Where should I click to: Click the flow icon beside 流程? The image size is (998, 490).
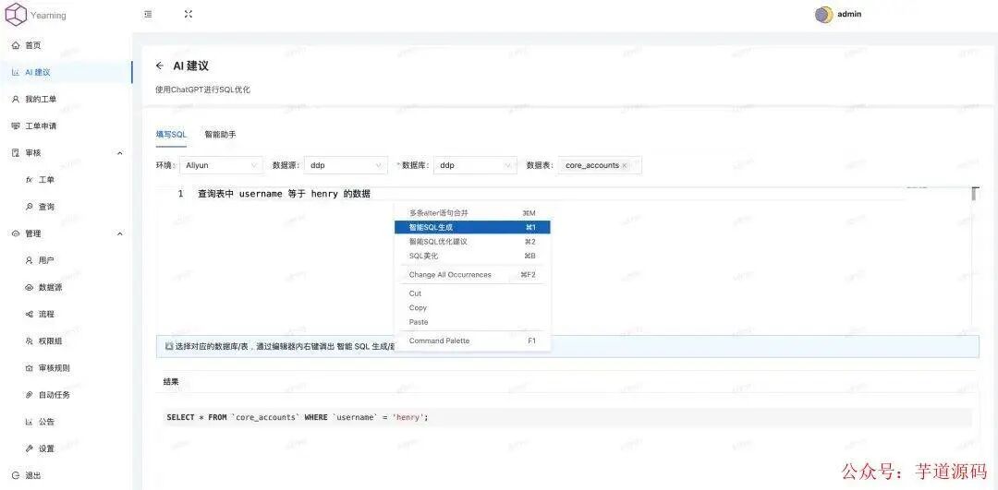click(x=30, y=314)
